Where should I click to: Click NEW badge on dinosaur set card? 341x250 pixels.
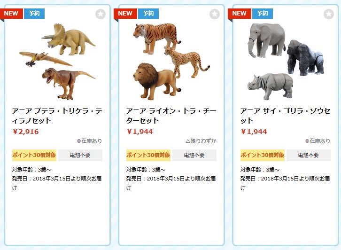pos(11,14)
